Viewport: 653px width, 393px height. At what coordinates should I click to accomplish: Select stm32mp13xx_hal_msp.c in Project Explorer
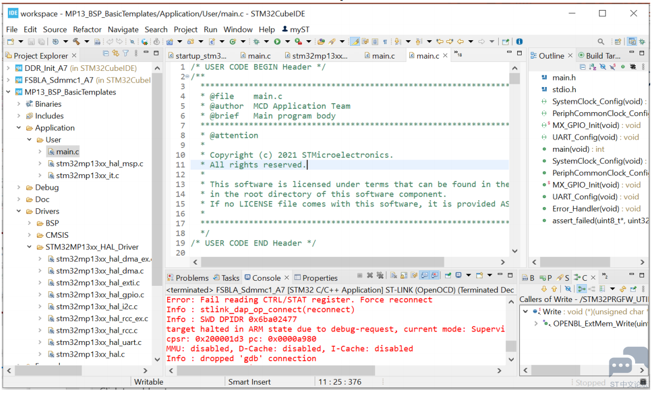(x=100, y=164)
